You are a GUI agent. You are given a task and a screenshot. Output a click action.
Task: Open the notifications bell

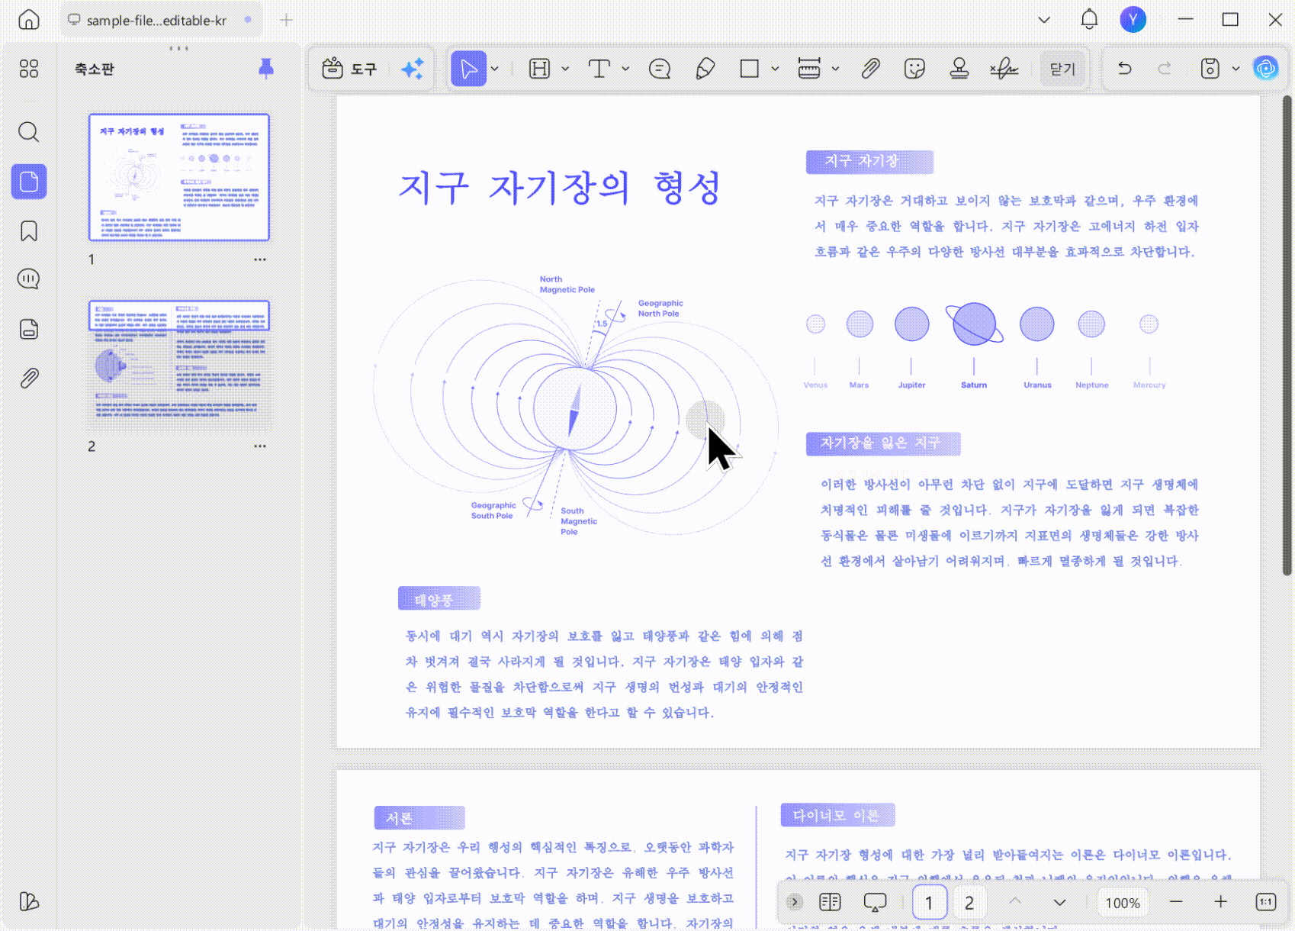tap(1090, 20)
